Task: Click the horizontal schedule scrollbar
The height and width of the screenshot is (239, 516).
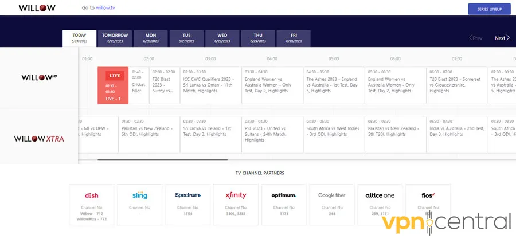Action: tap(163, 160)
